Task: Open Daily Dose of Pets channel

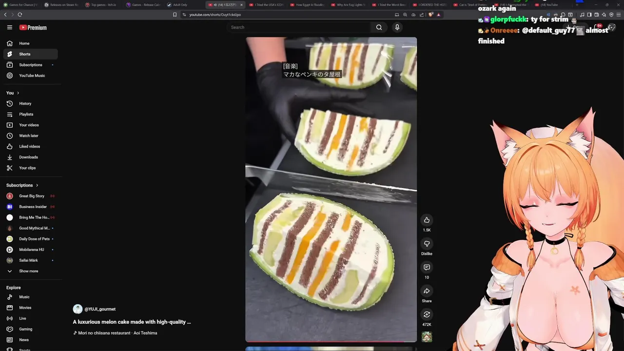Action: 30,239
